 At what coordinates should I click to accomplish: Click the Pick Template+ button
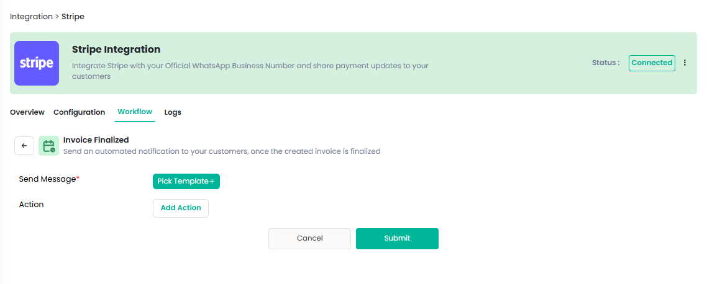tap(186, 181)
